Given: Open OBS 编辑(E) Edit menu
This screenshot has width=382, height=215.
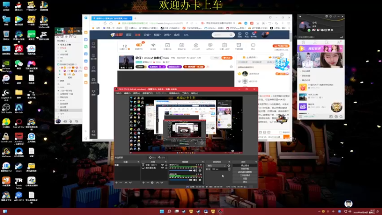Looking at the screenshot, I should [x=127, y=93].
